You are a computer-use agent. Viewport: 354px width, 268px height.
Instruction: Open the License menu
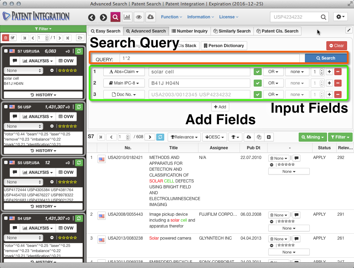(229, 17)
